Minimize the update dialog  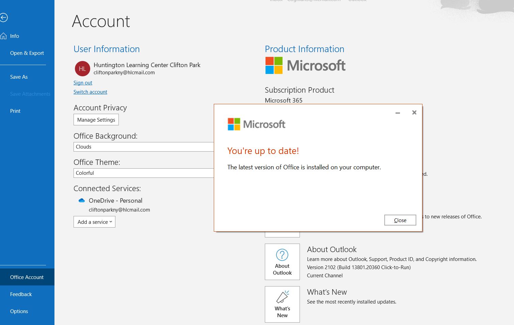click(x=398, y=113)
